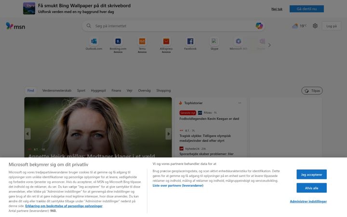Screen dimensions: 347x217
Task: Click the Bing Wallpaper thumbnail image
Action: 29,8
